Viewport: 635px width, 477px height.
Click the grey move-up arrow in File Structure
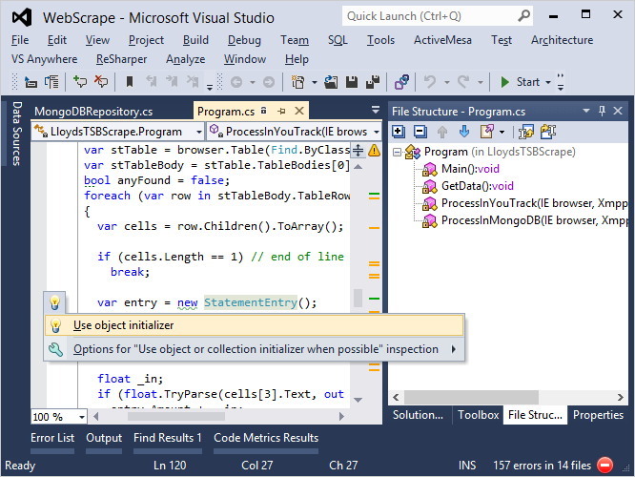[442, 132]
